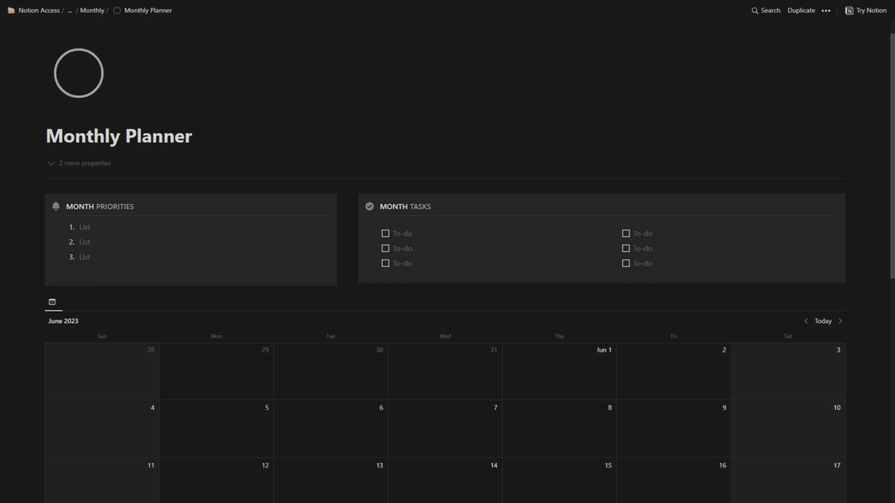Click the Mon column header
The image size is (895, 503).
216,336
